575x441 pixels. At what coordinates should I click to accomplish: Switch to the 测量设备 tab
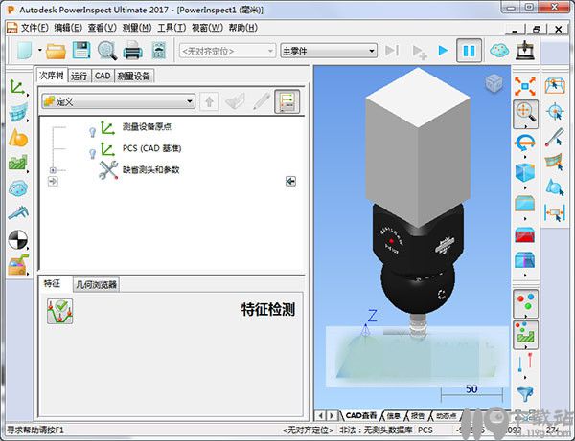point(134,77)
